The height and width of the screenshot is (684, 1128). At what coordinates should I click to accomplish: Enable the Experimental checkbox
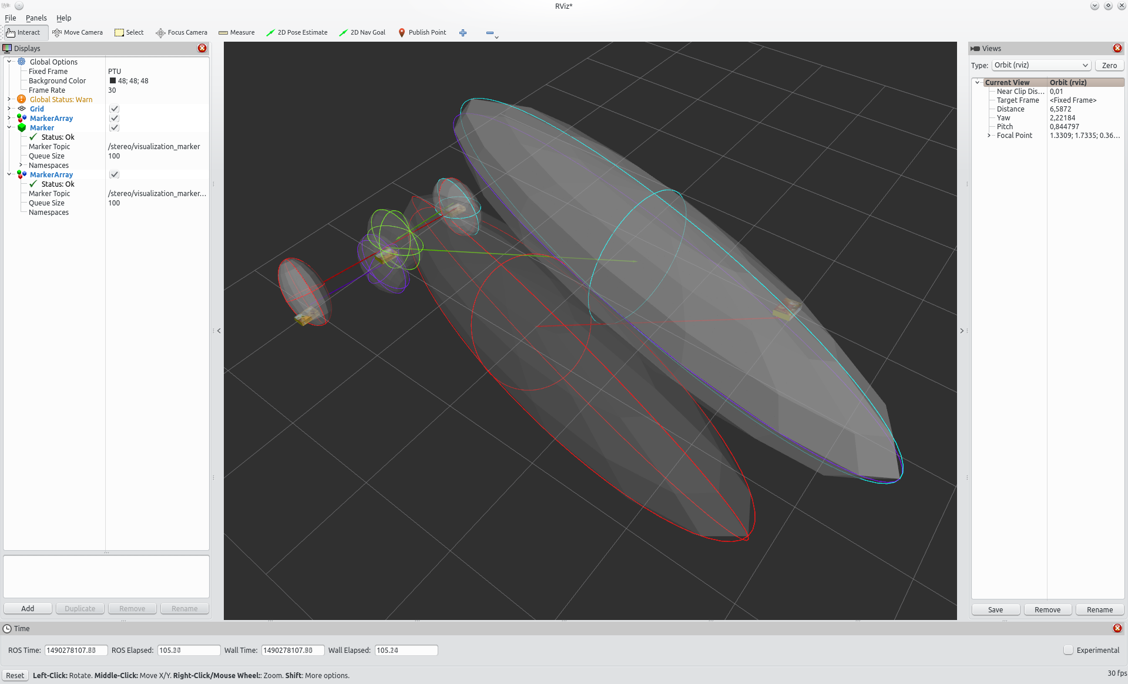point(1068,650)
